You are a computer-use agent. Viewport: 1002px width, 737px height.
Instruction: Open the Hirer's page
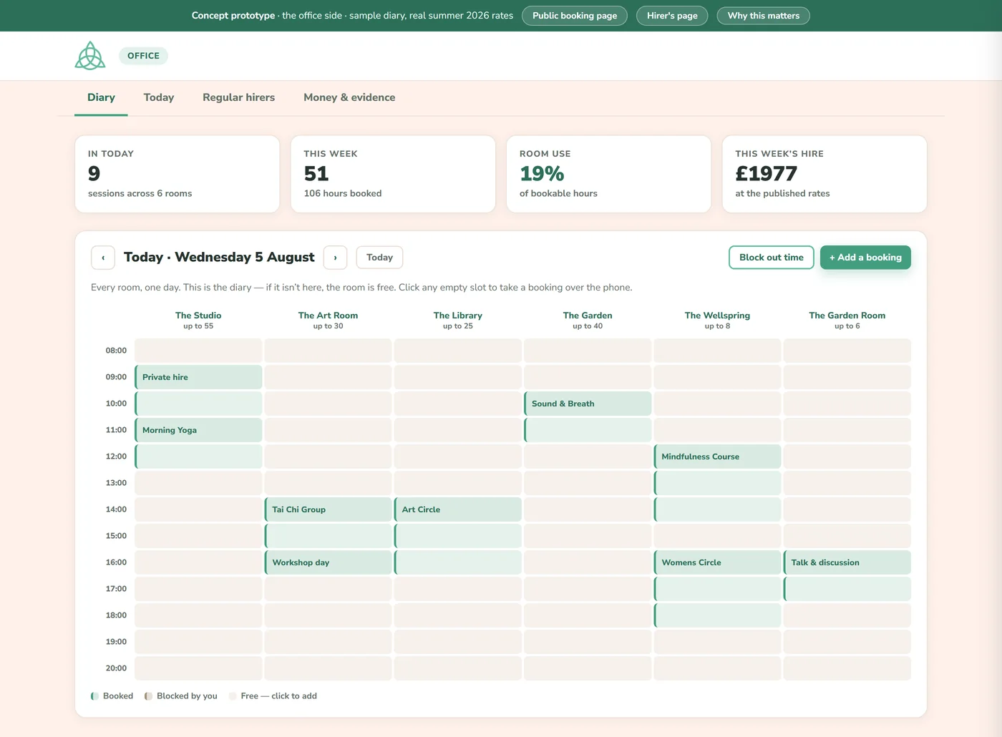click(672, 16)
